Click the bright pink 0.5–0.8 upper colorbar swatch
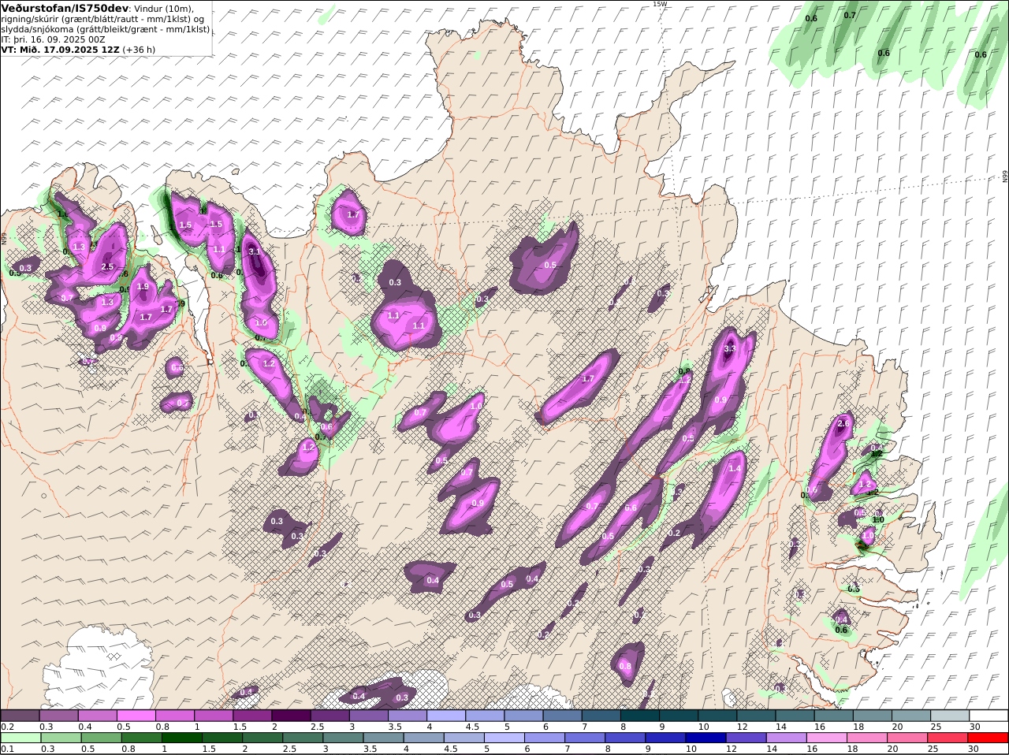This screenshot has height=755, width=1009. click(136, 715)
